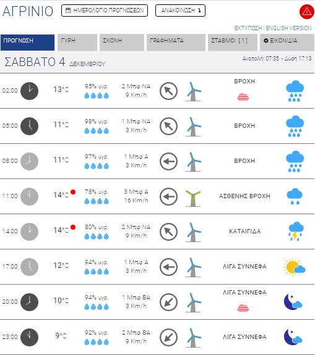Click the wind direction arrow at 02:00
Screen dimensions: 315x355
[168, 91]
